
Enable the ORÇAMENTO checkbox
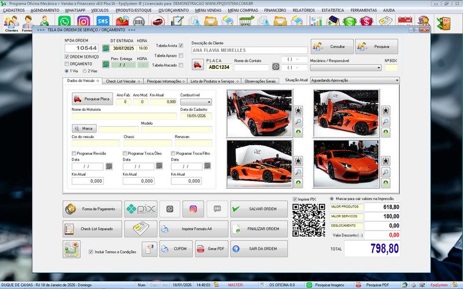(x=67, y=64)
